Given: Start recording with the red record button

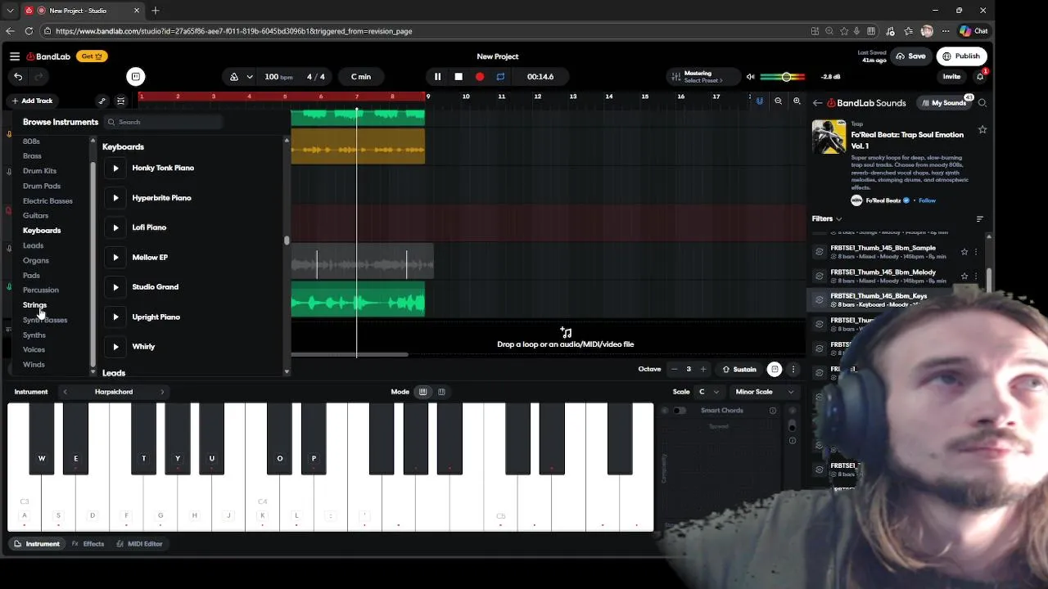Looking at the screenshot, I should [480, 77].
